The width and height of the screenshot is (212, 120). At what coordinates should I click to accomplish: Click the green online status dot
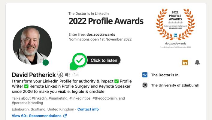coord(46,62)
